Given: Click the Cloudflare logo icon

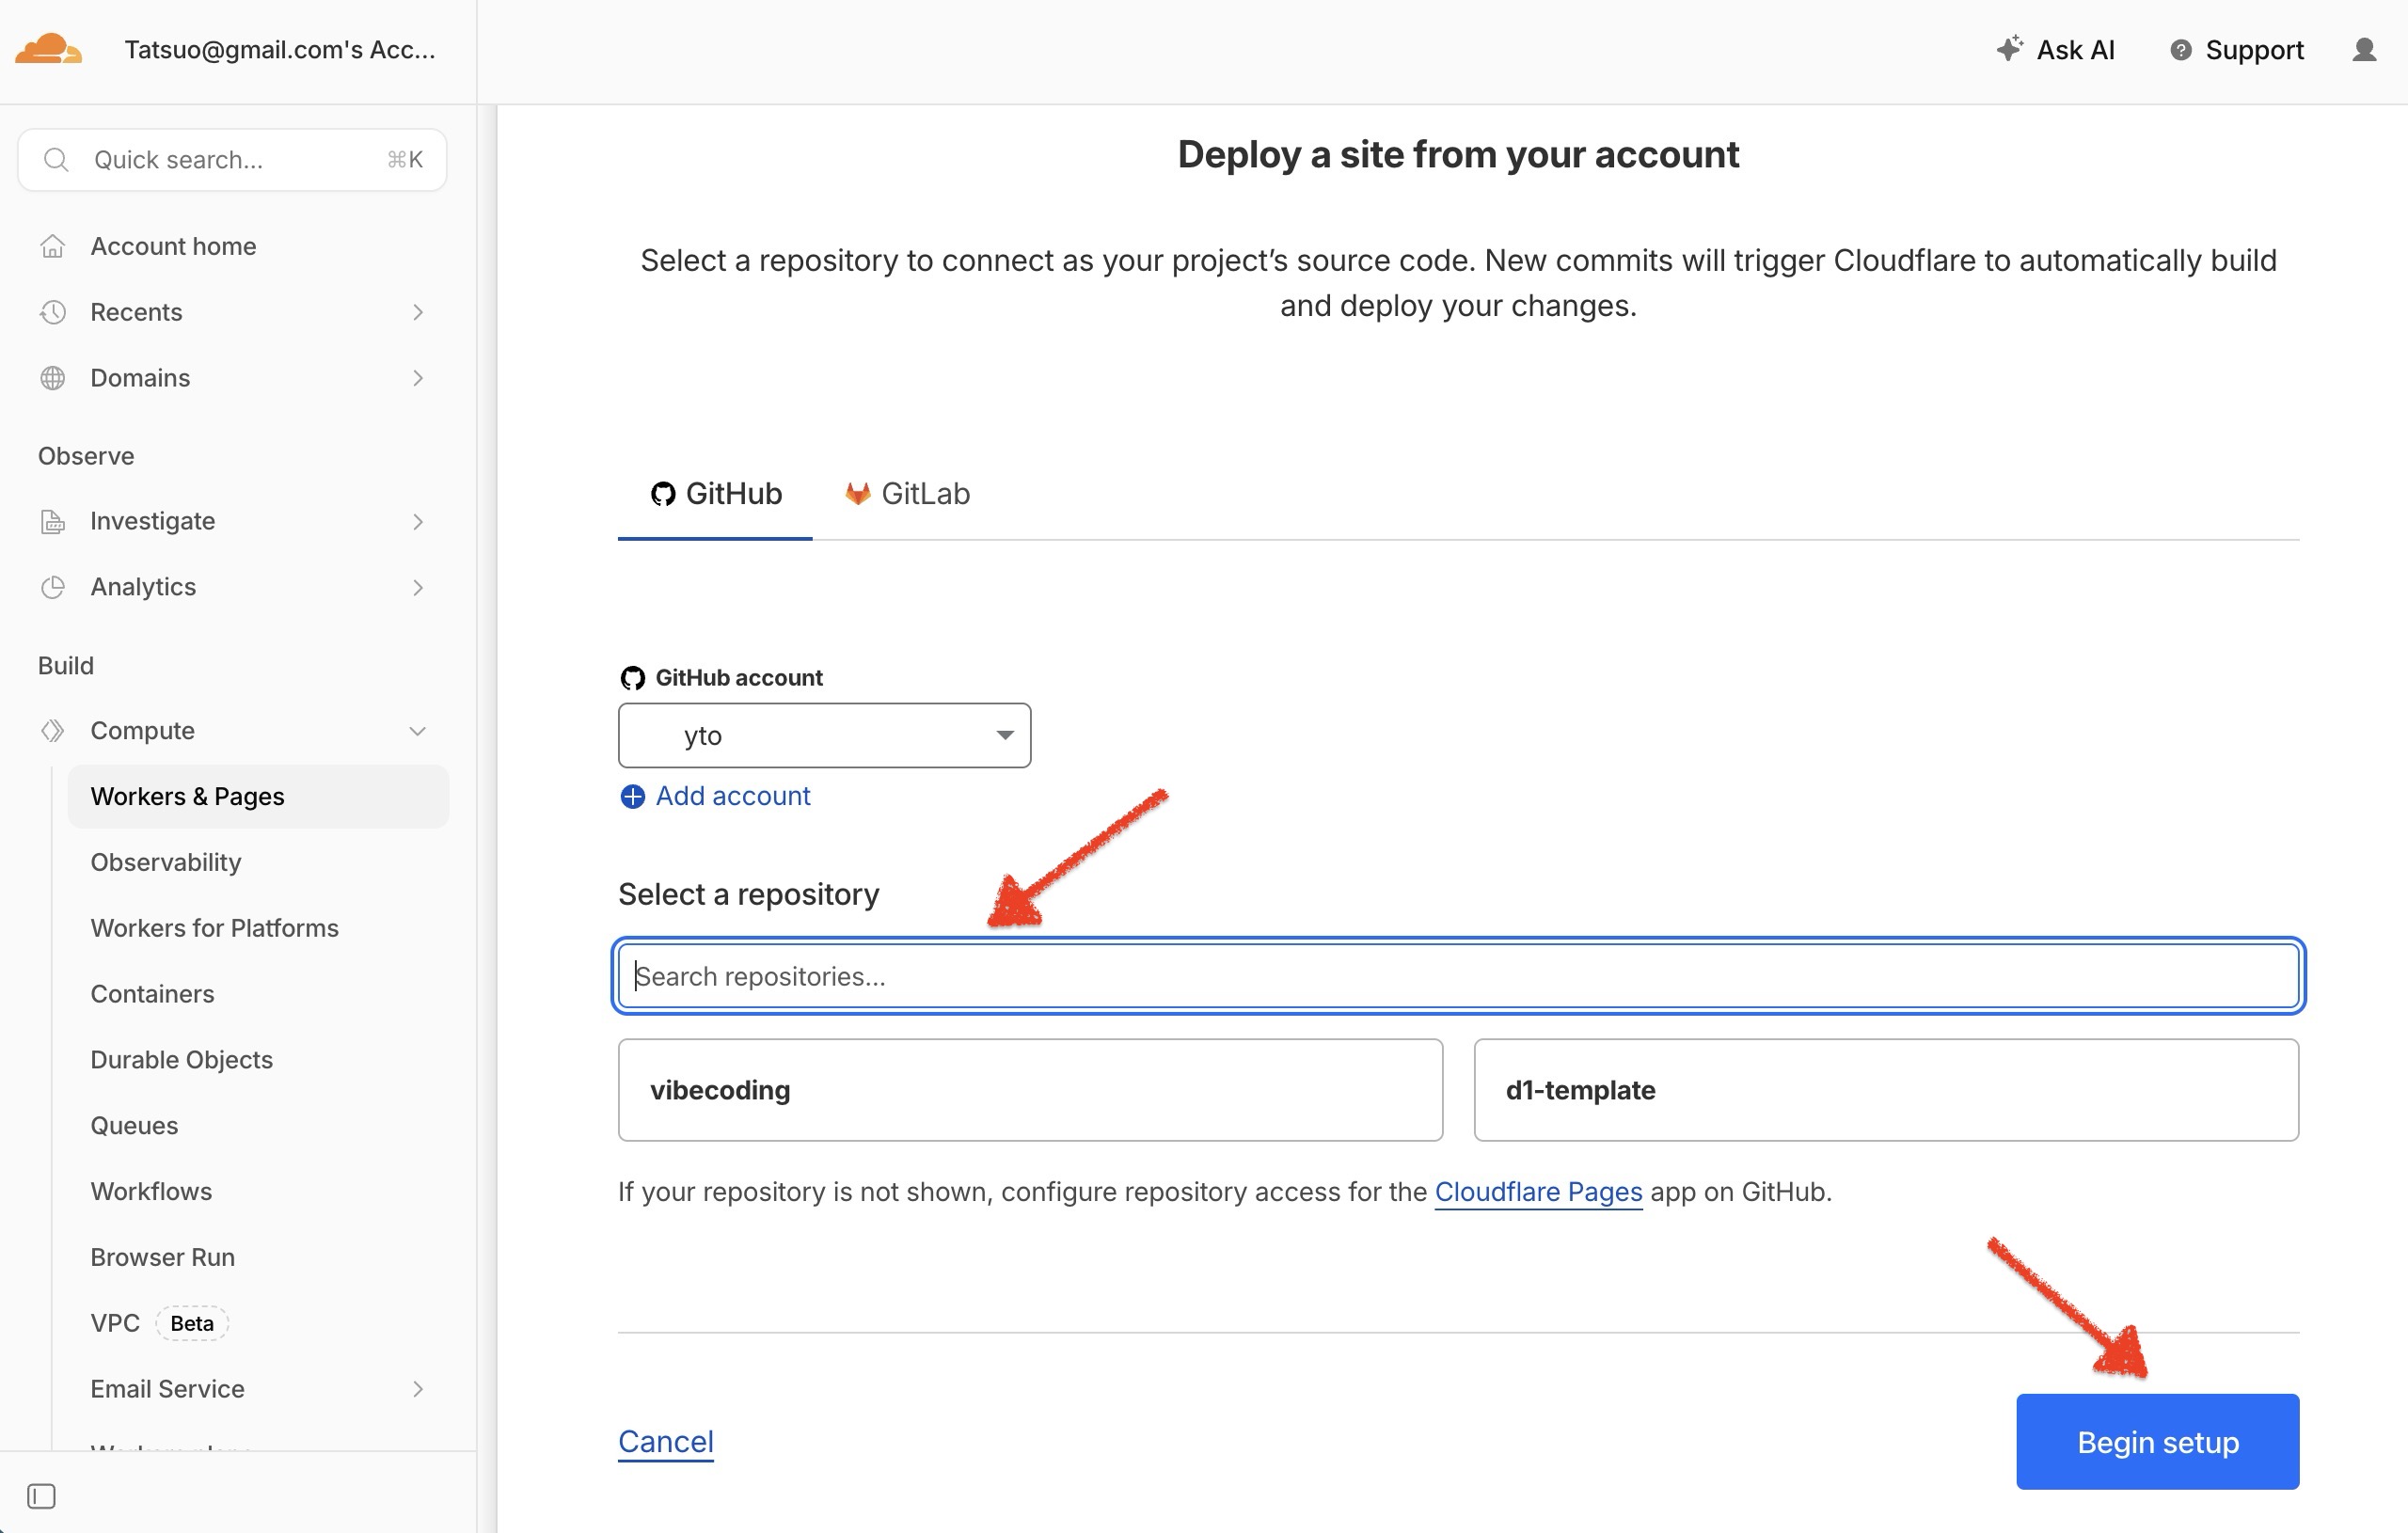Looking at the screenshot, I should click(48, 49).
